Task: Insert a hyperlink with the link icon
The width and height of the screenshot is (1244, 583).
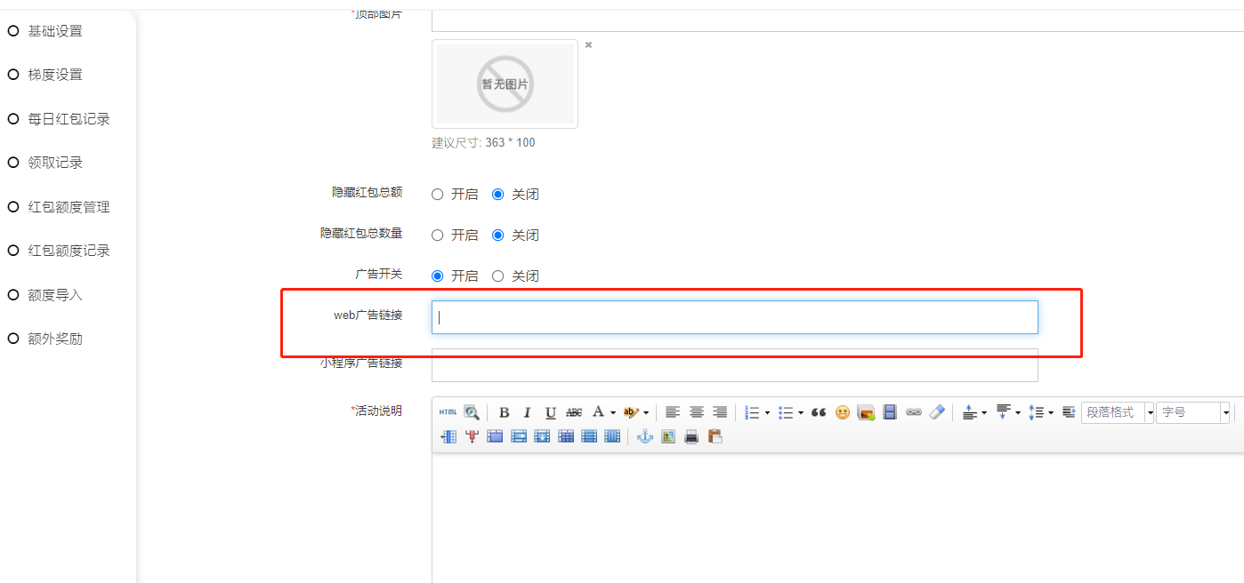Action: click(913, 412)
